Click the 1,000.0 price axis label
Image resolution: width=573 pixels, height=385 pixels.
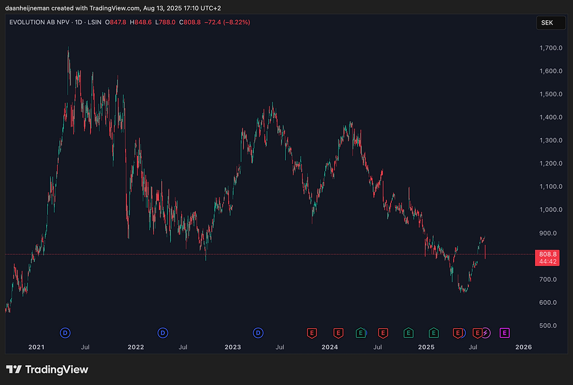point(551,210)
